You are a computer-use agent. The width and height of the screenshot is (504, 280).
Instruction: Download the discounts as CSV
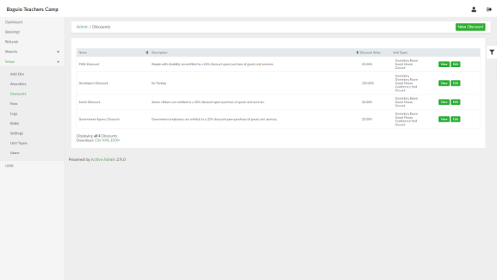tap(97, 140)
